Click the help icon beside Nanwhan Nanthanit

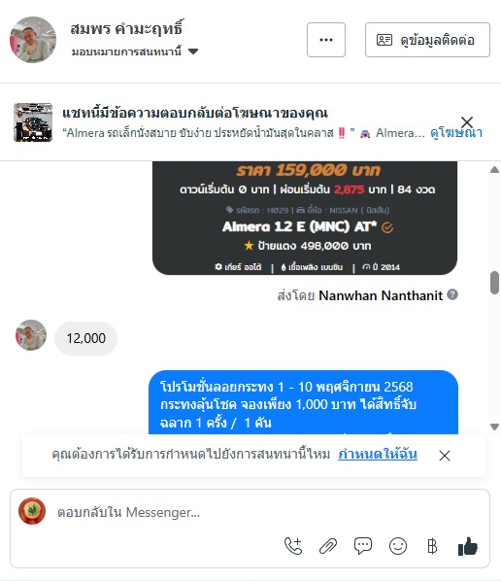[x=452, y=294]
